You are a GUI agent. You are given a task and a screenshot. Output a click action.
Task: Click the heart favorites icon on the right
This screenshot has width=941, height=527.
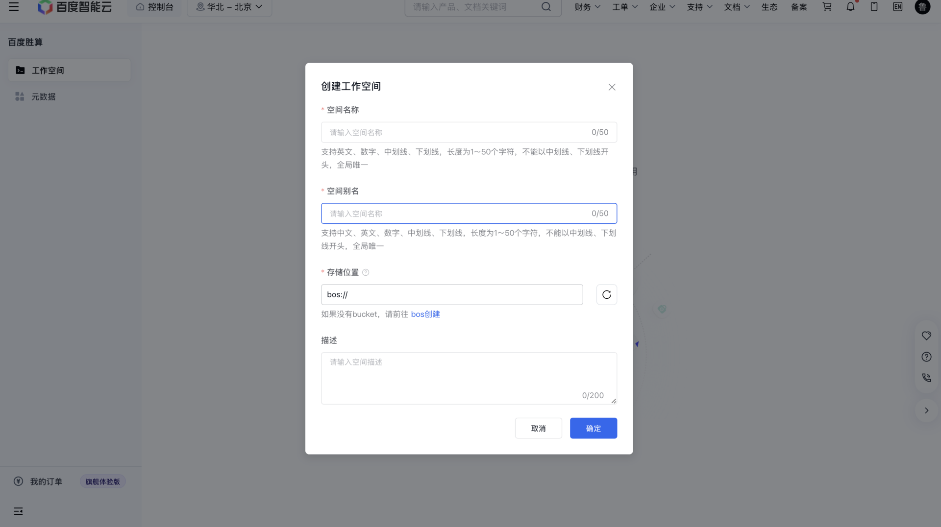coord(926,335)
